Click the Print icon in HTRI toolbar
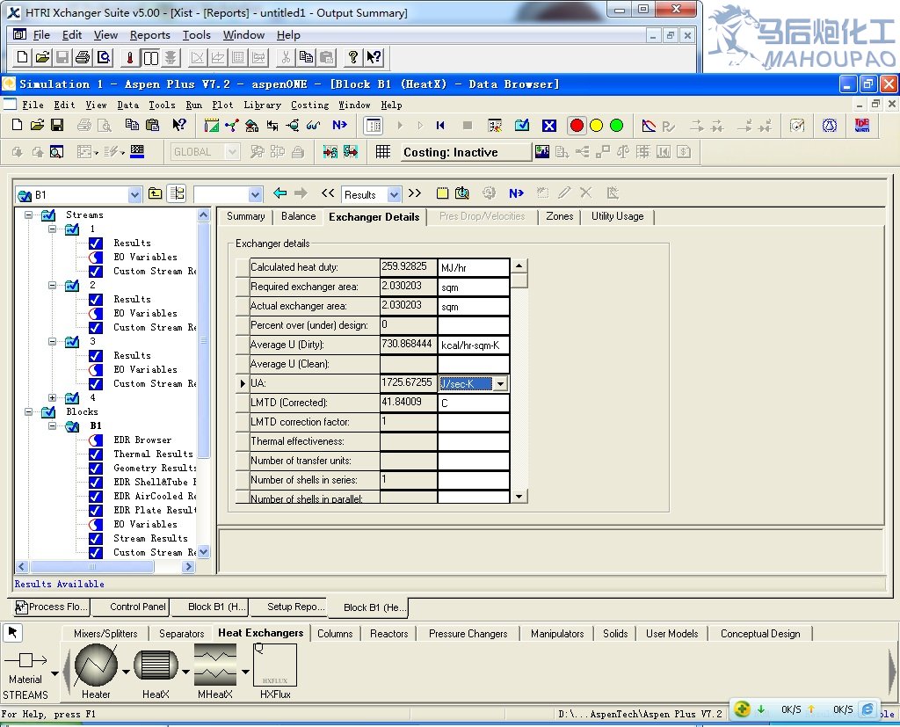 click(83, 57)
